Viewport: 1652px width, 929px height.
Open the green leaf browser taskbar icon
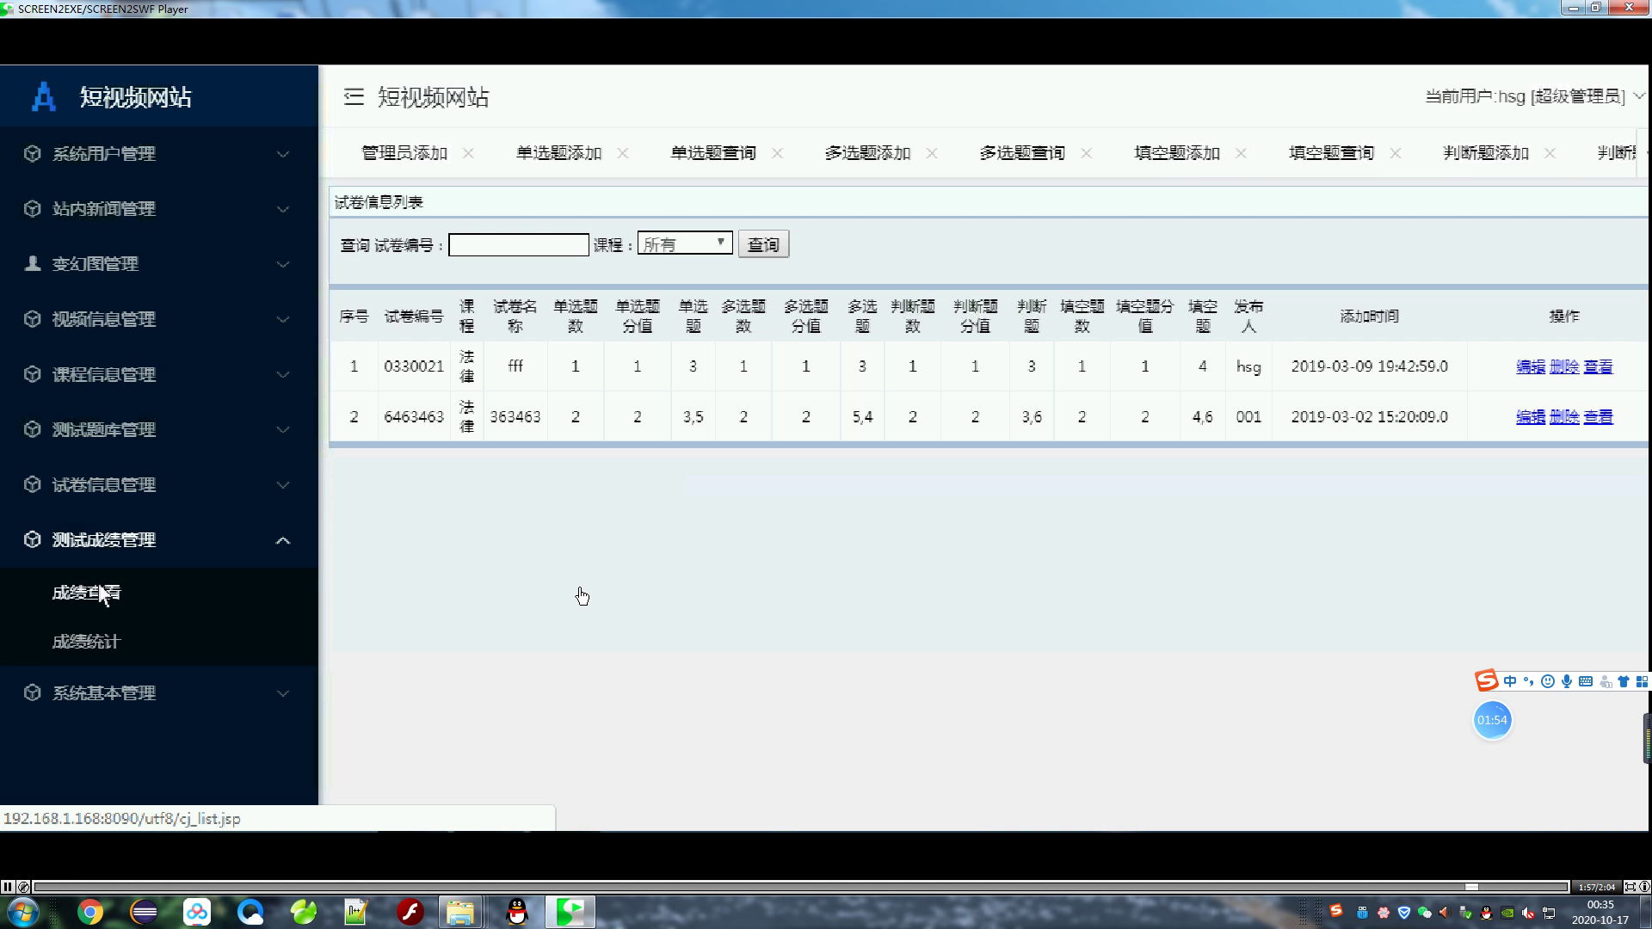click(304, 912)
